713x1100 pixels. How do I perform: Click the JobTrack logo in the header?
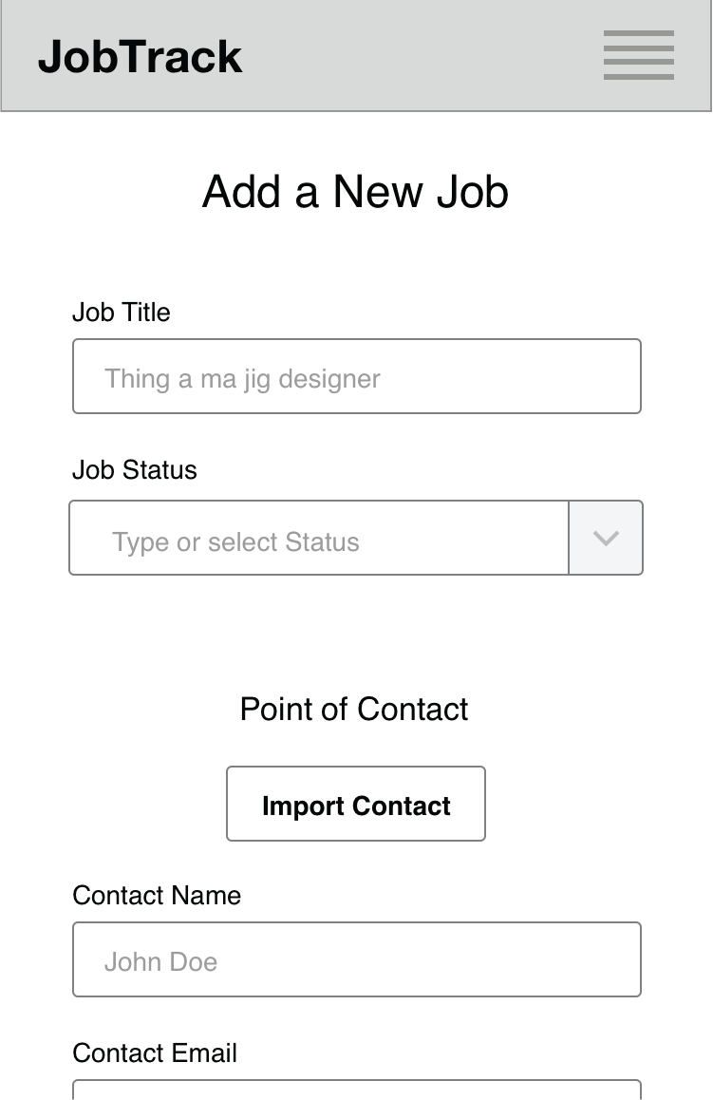pyautogui.click(x=140, y=55)
